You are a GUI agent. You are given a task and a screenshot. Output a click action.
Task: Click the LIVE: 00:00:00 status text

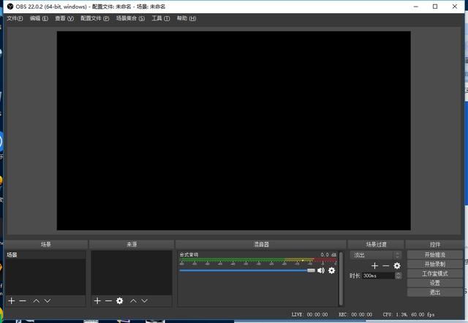[309, 314]
